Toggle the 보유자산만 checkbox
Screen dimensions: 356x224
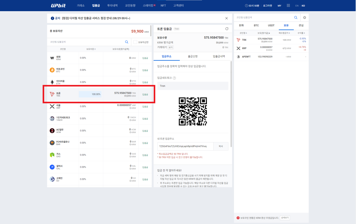[x=135, y=42]
